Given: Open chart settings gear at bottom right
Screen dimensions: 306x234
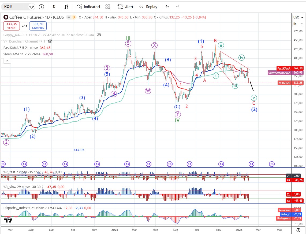Looking at the screenshot, I should [x=298, y=229].
